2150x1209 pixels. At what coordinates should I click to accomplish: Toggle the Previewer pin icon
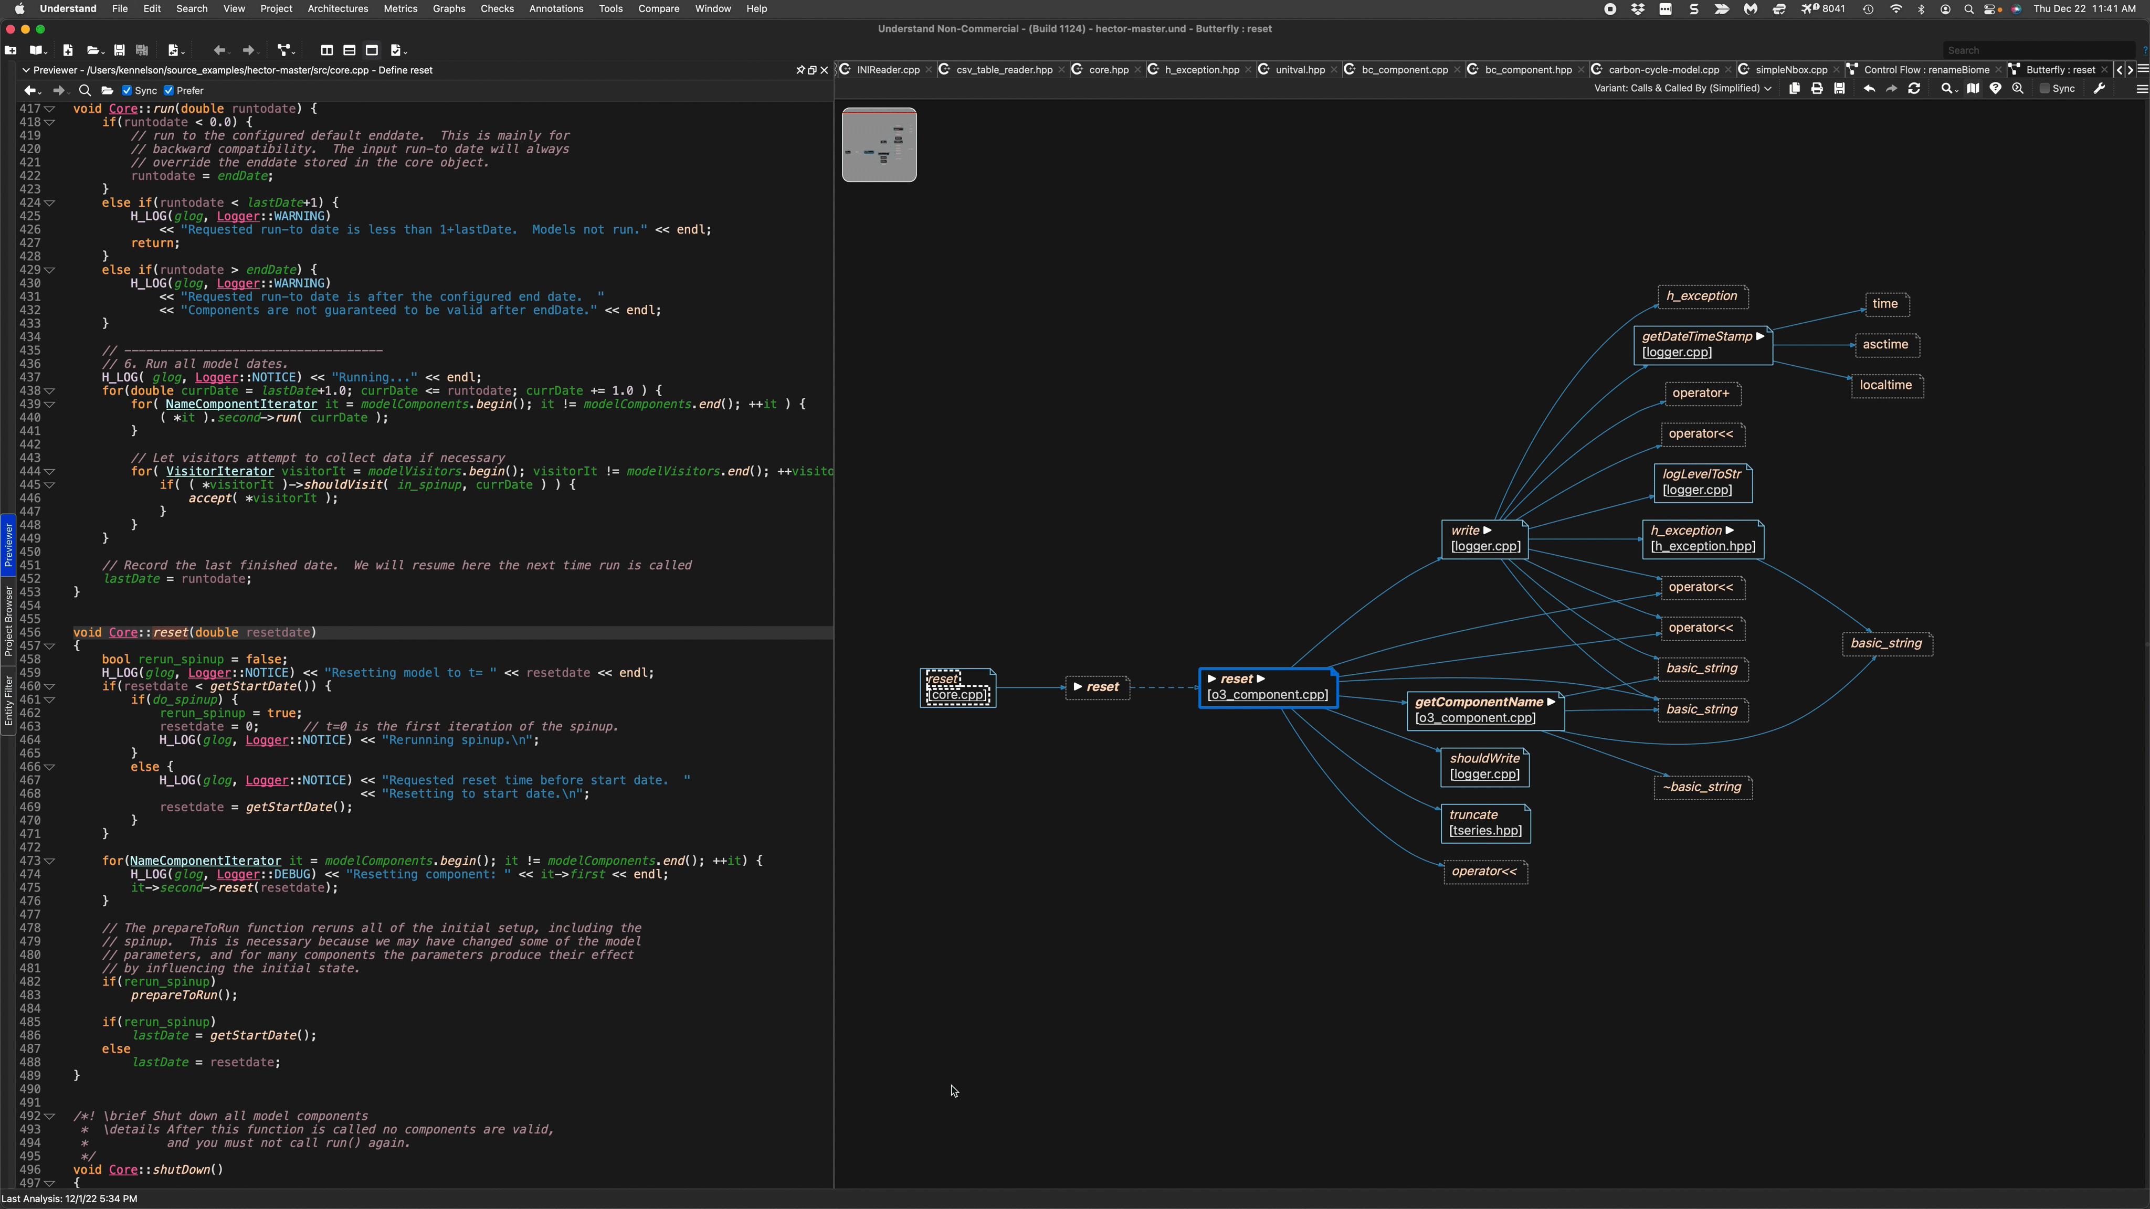tap(800, 70)
